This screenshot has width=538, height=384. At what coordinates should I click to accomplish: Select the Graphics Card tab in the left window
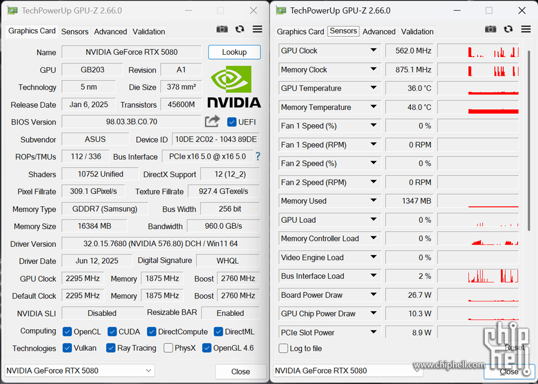click(32, 31)
